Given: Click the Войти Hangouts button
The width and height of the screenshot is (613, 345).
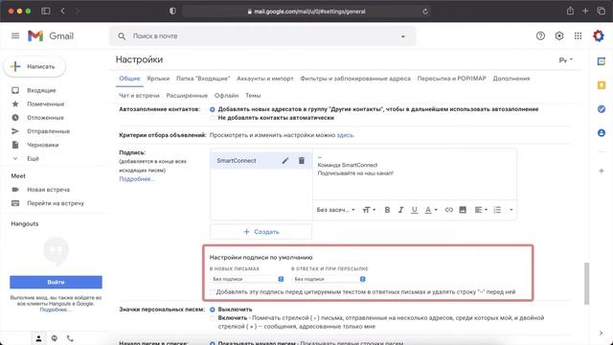Looking at the screenshot, I should click(x=56, y=282).
